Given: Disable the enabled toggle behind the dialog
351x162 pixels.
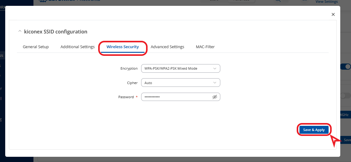Looking at the screenshot, I should (x=346, y=67).
